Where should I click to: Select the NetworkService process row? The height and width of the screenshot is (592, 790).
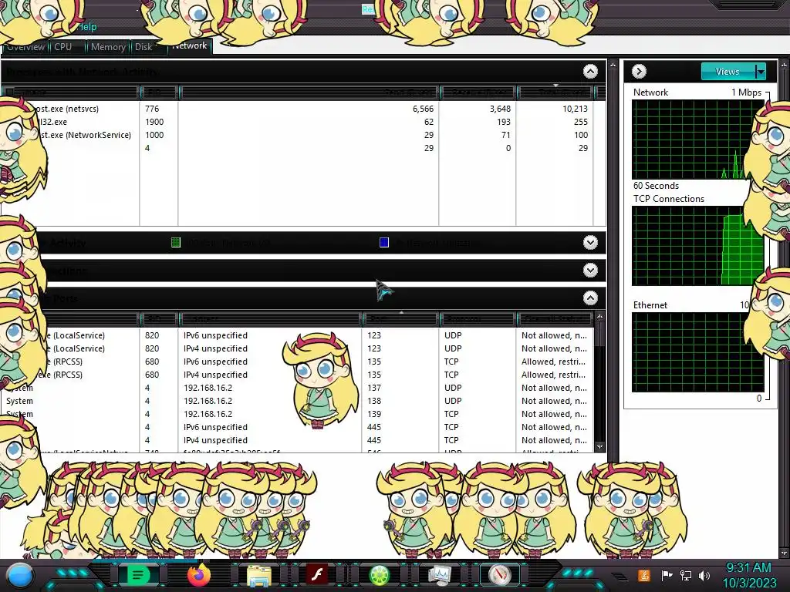tap(297, 135)
